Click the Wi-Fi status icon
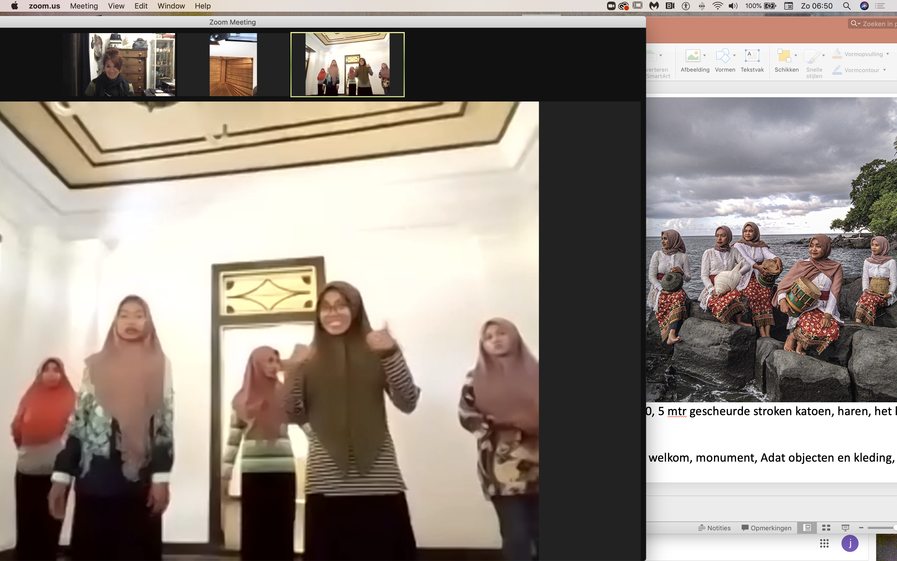The height and width of the screenshot is (561, 897). pos(717,6)
